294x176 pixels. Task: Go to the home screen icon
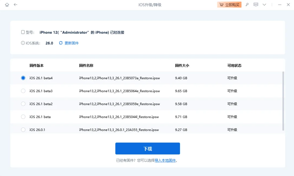(x=7, y=5)
